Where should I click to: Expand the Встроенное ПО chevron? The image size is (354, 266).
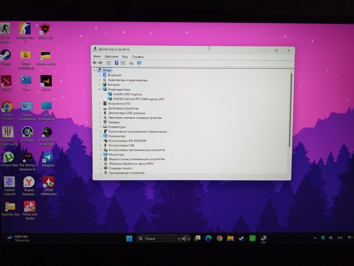click(100, 104)
